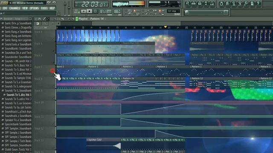Select the pencil Draw tool in Playlist toolbar
Screen dimensions: 273x153
pyautogui.click(x=44, y=19)
